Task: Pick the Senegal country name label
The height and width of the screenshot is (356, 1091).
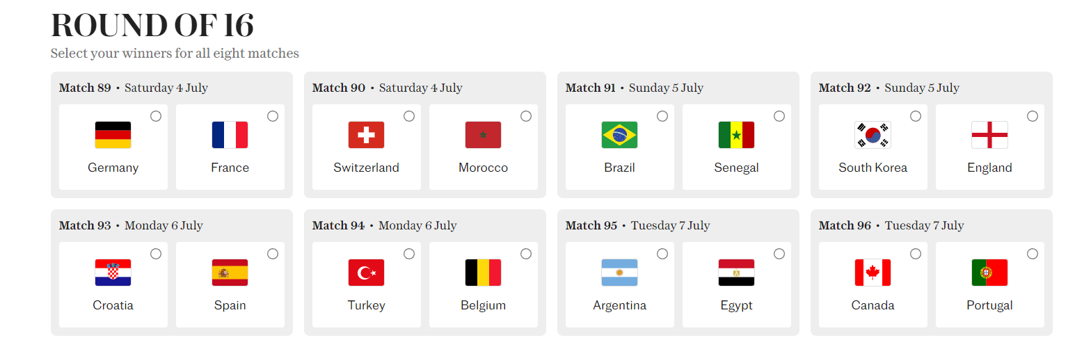Action: click(x=736, y=168)
